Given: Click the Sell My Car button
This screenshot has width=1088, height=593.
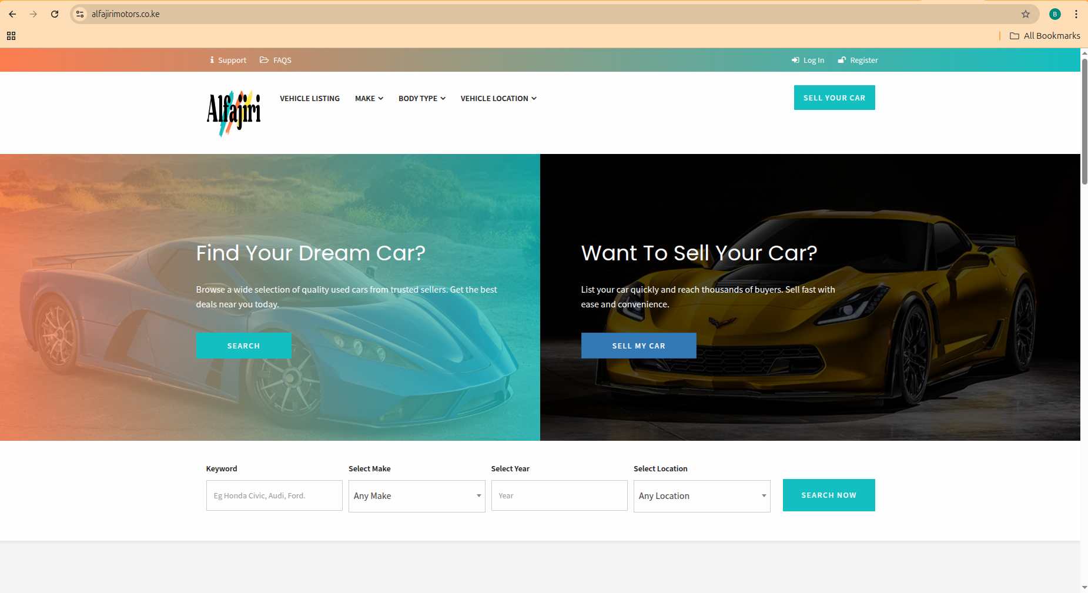Looking at the screenshot, I should pyautogui.click(x=638, y=346).
